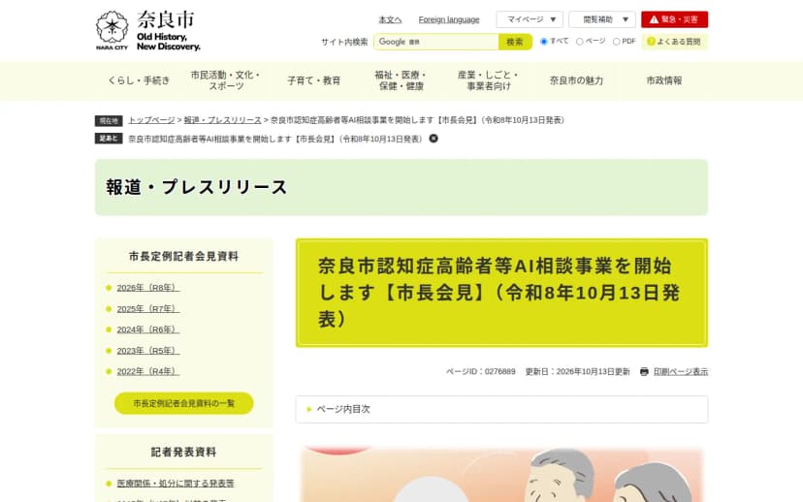Click the question mark FAQ icon

(651, 42)
